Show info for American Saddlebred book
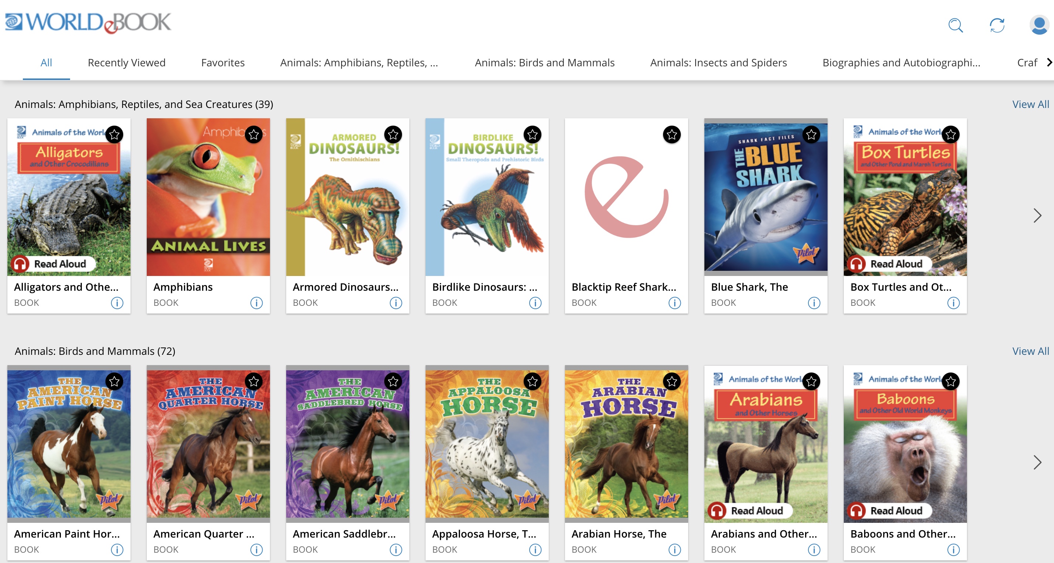This screenshot has height=563, width=1054. click(396, 550)
